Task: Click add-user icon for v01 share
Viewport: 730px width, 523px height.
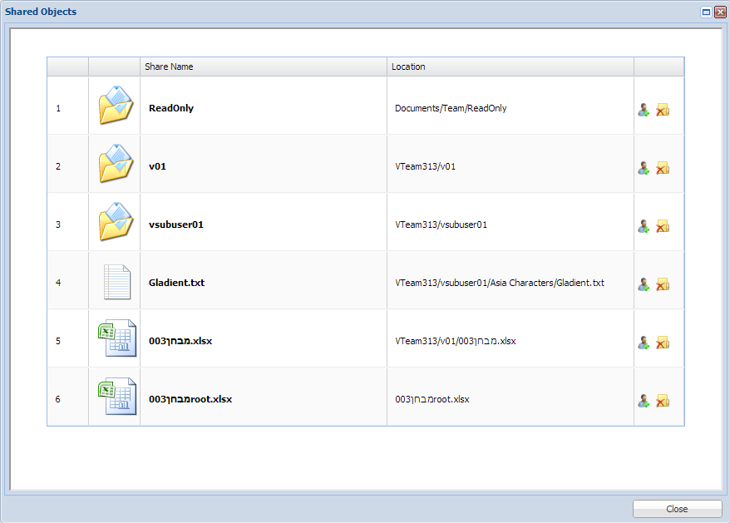Action: (x=644, y=168)
